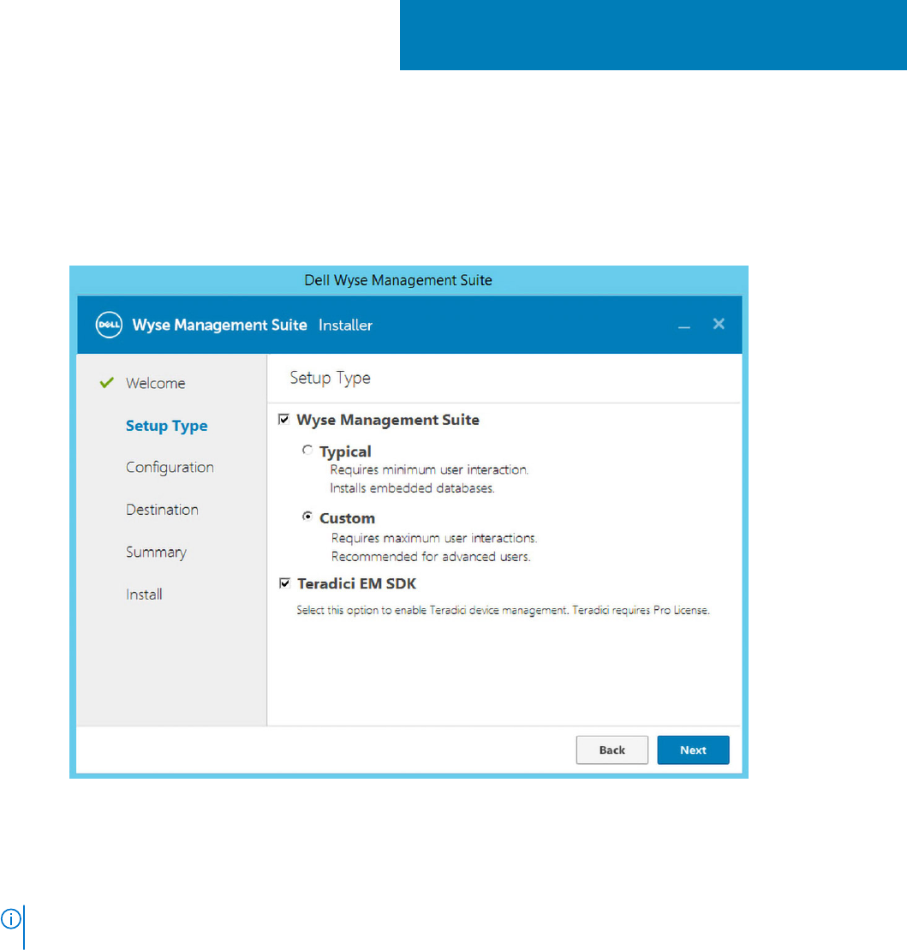Open the Destination step in sidebar
The image size is (907, 950).
tap(163, 510)
